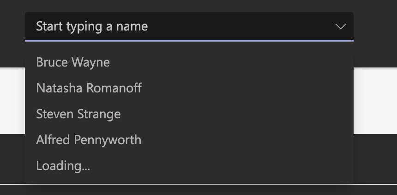Add Bruce Wayne as the selected person
Viewport: 397px width, 195px height.
(x=73, y=62)
